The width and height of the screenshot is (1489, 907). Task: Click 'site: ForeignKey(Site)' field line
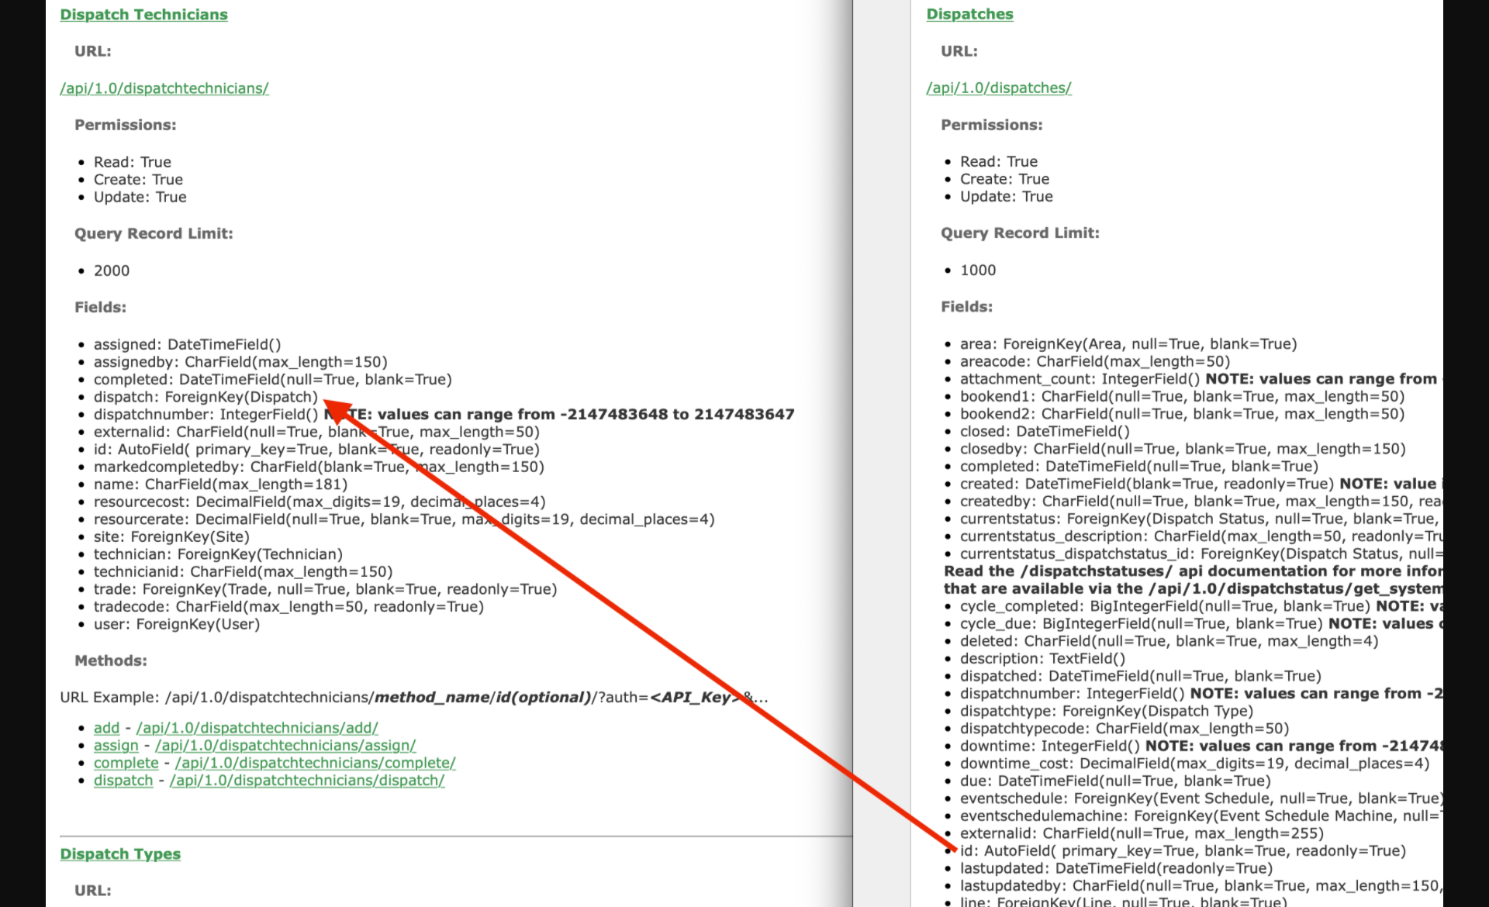[x=171, y=536]
